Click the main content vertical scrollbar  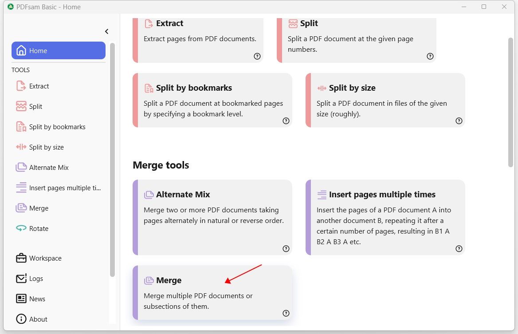point(511,102)
